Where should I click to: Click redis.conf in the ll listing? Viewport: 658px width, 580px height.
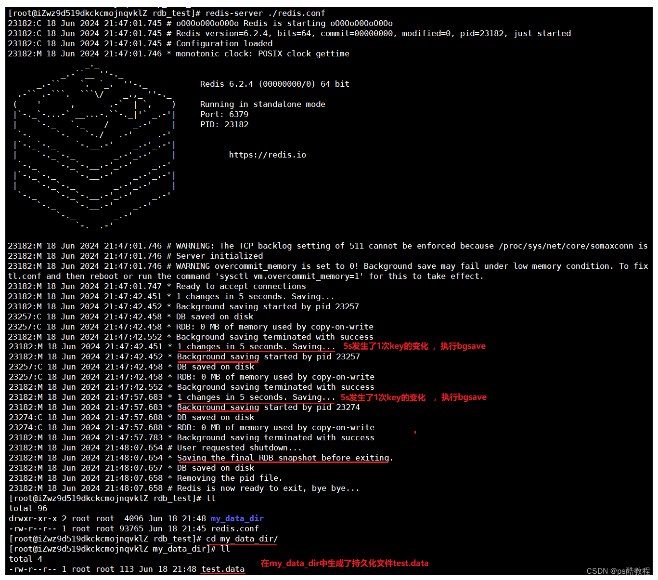(235, 528)
